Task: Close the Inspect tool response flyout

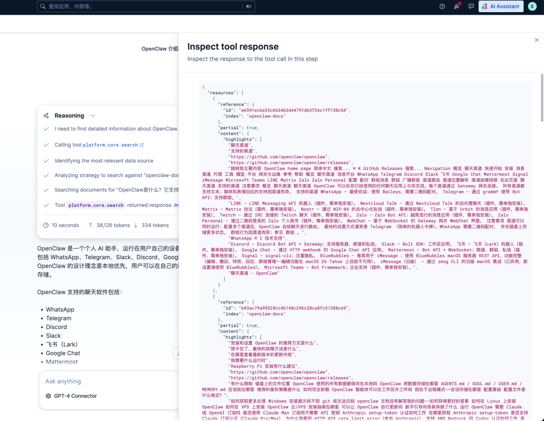Action: (x=536, y=40)
